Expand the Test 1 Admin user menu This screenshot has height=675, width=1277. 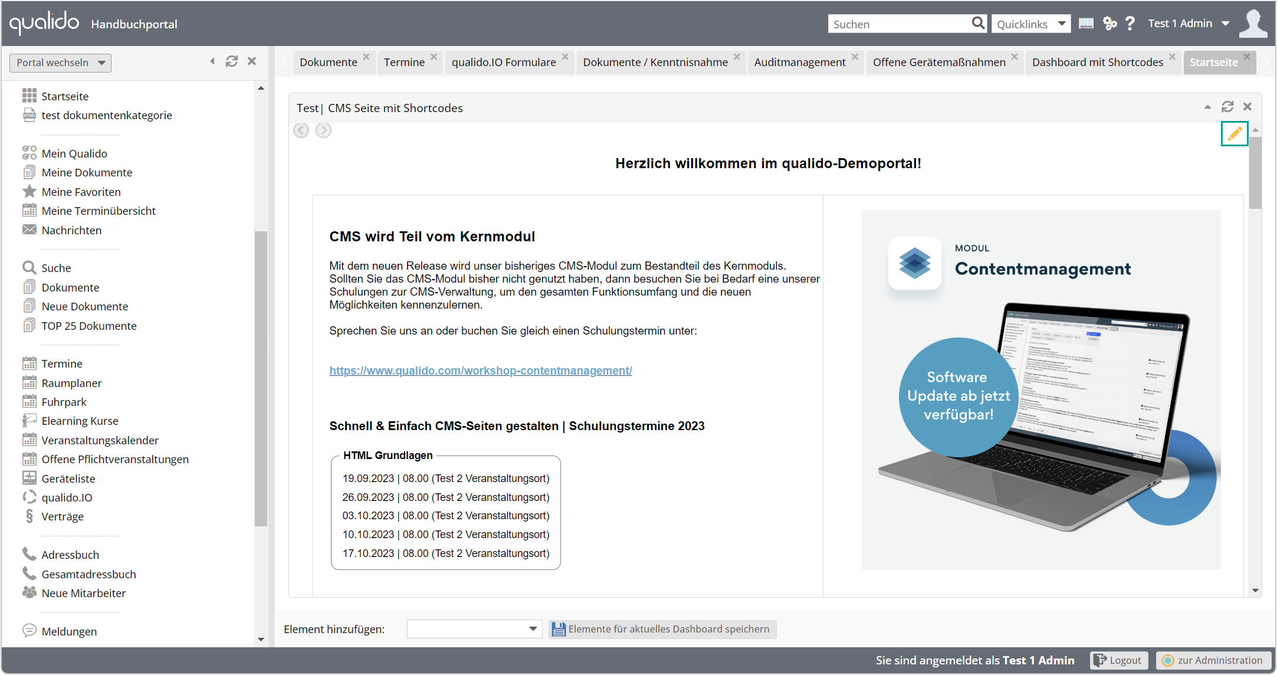[1189, 24]
